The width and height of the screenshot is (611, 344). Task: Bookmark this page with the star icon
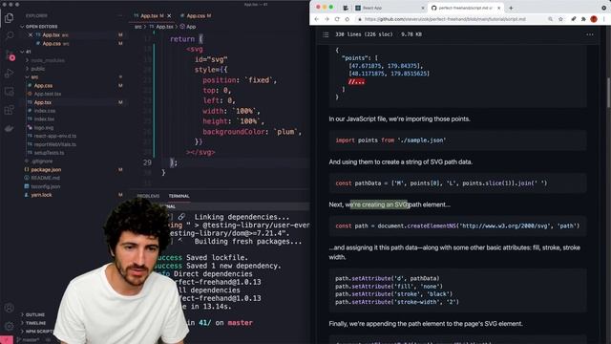(x=560, y=19)
